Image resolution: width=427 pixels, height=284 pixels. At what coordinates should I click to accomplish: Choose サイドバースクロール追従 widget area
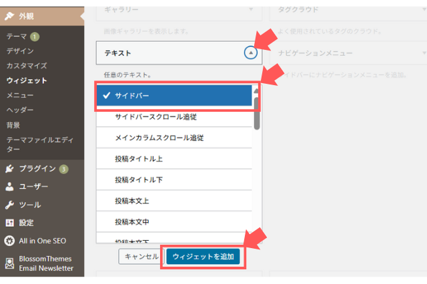[x=175, y=117]
